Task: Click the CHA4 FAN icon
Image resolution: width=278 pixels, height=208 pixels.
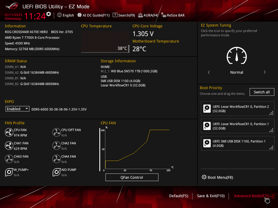Action: click(56, 159)
